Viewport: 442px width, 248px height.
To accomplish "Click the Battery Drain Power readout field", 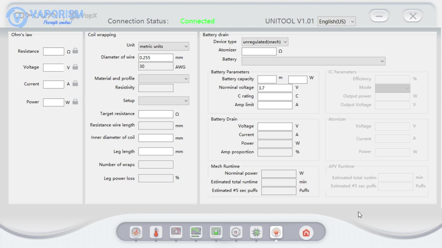I will click(x=275, y=144).
